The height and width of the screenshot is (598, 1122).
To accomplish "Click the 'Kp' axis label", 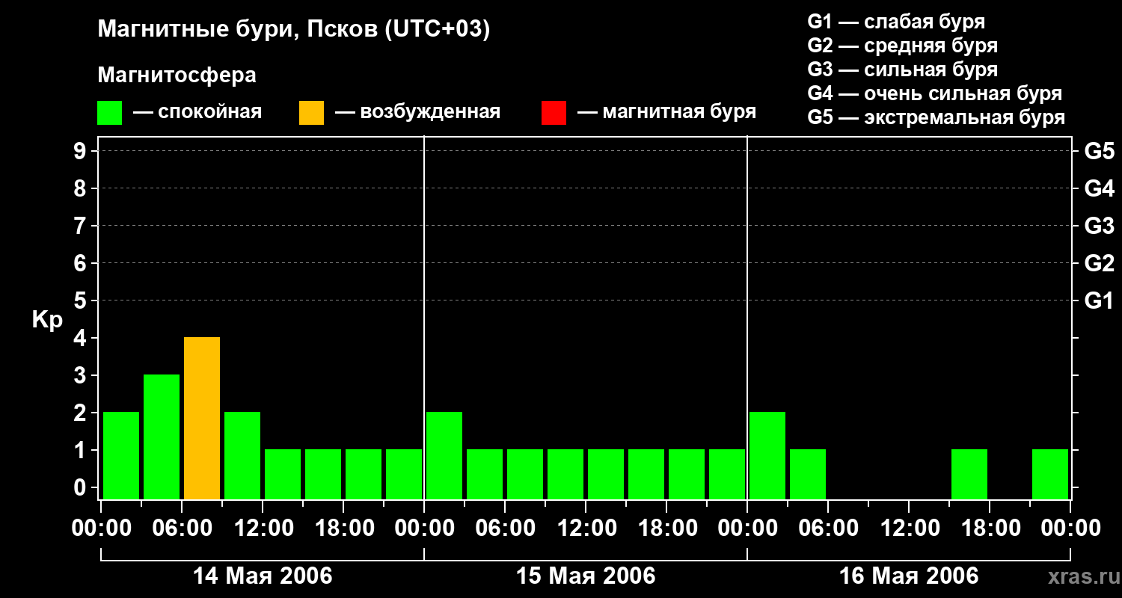I will tap(47, 321).
